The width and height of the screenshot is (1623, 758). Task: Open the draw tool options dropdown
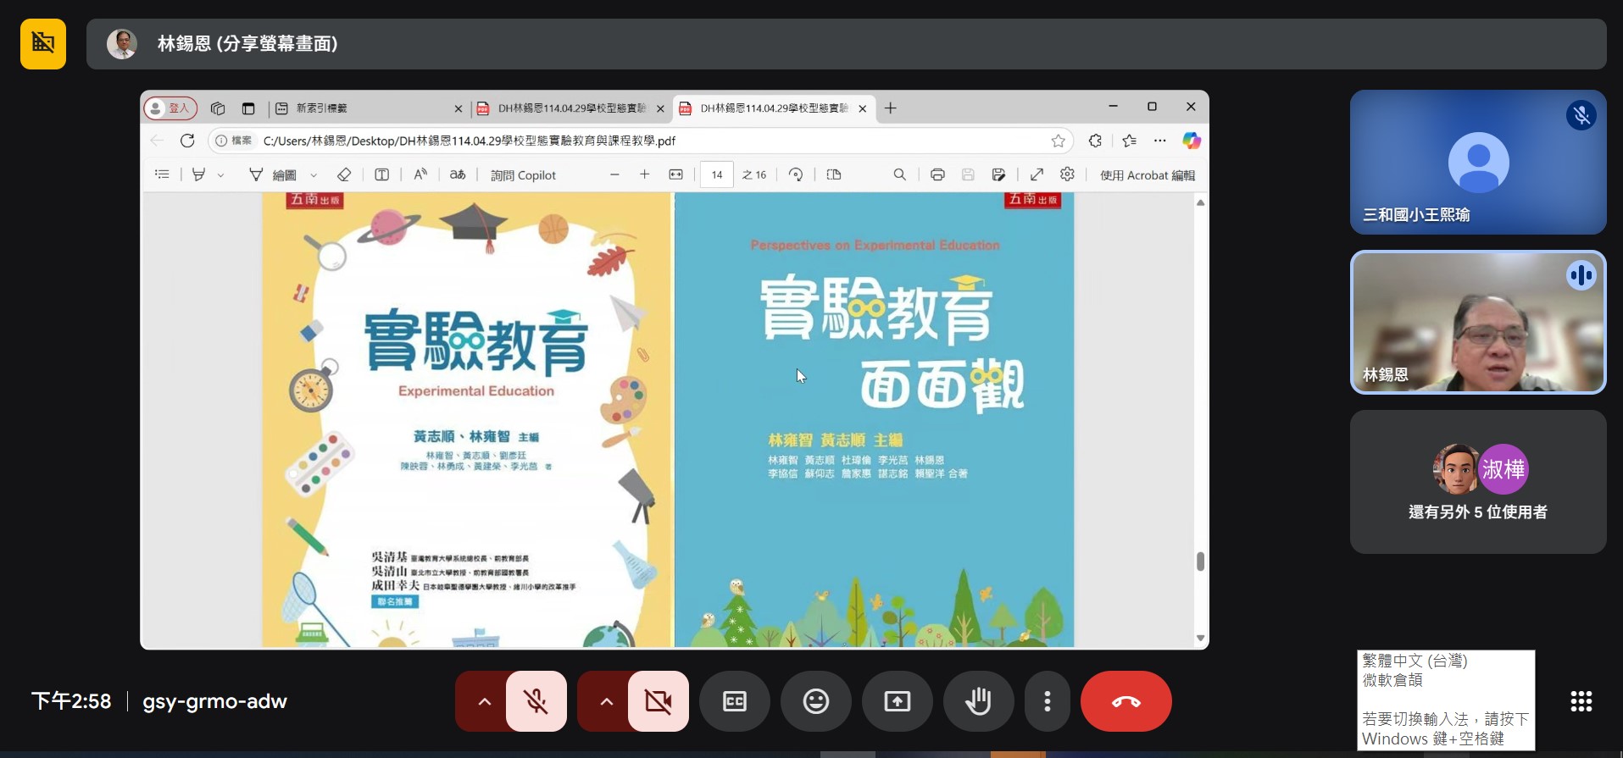tap(314, 175)
